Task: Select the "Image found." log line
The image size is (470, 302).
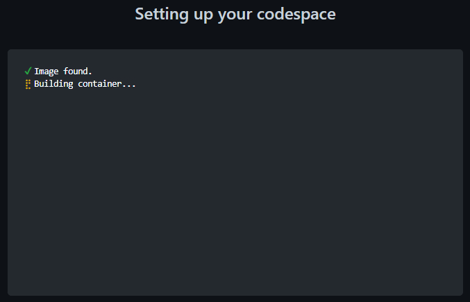Action: tap(63, 71)
